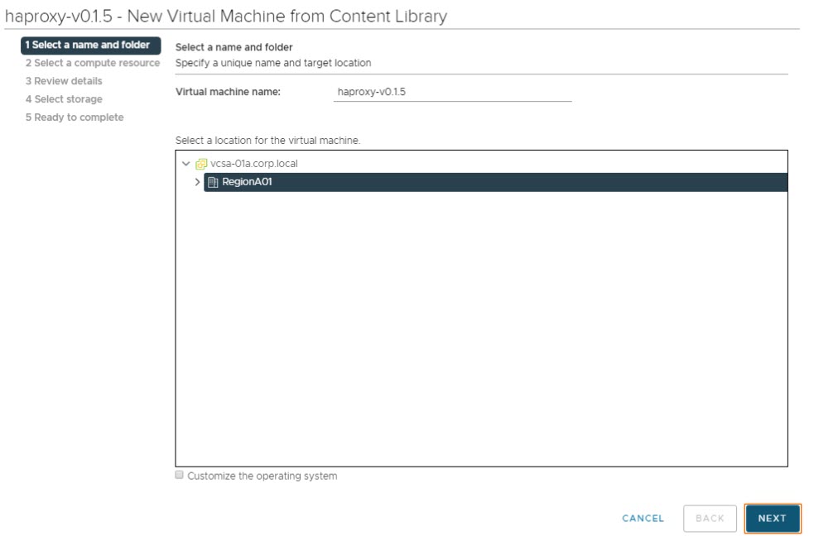814x536 pixels.
Task: Open step 4 Select storage
Action: [64, 99]
